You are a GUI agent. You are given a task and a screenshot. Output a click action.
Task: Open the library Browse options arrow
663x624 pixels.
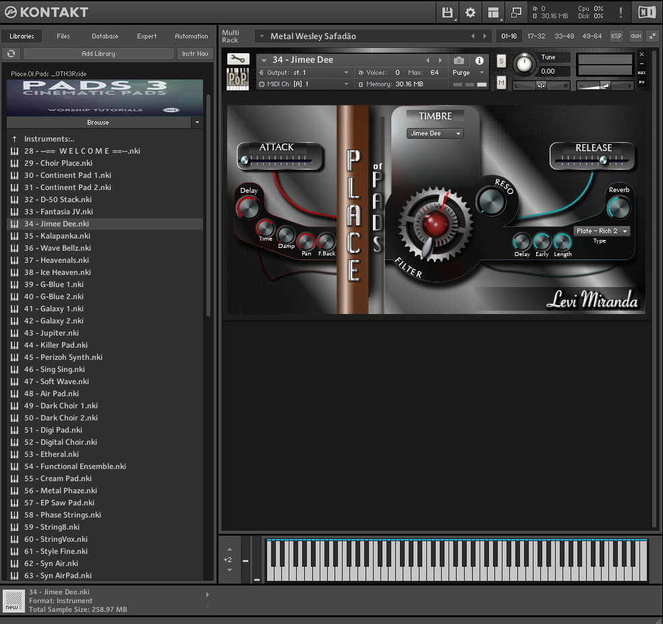(x=197, y=123)
